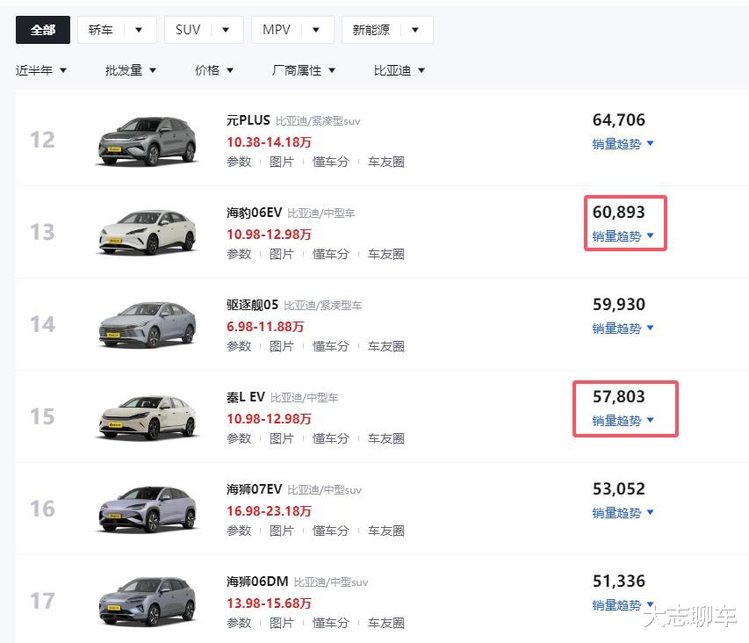Open 图片 link for 驱逐舰05

point(282,346)
